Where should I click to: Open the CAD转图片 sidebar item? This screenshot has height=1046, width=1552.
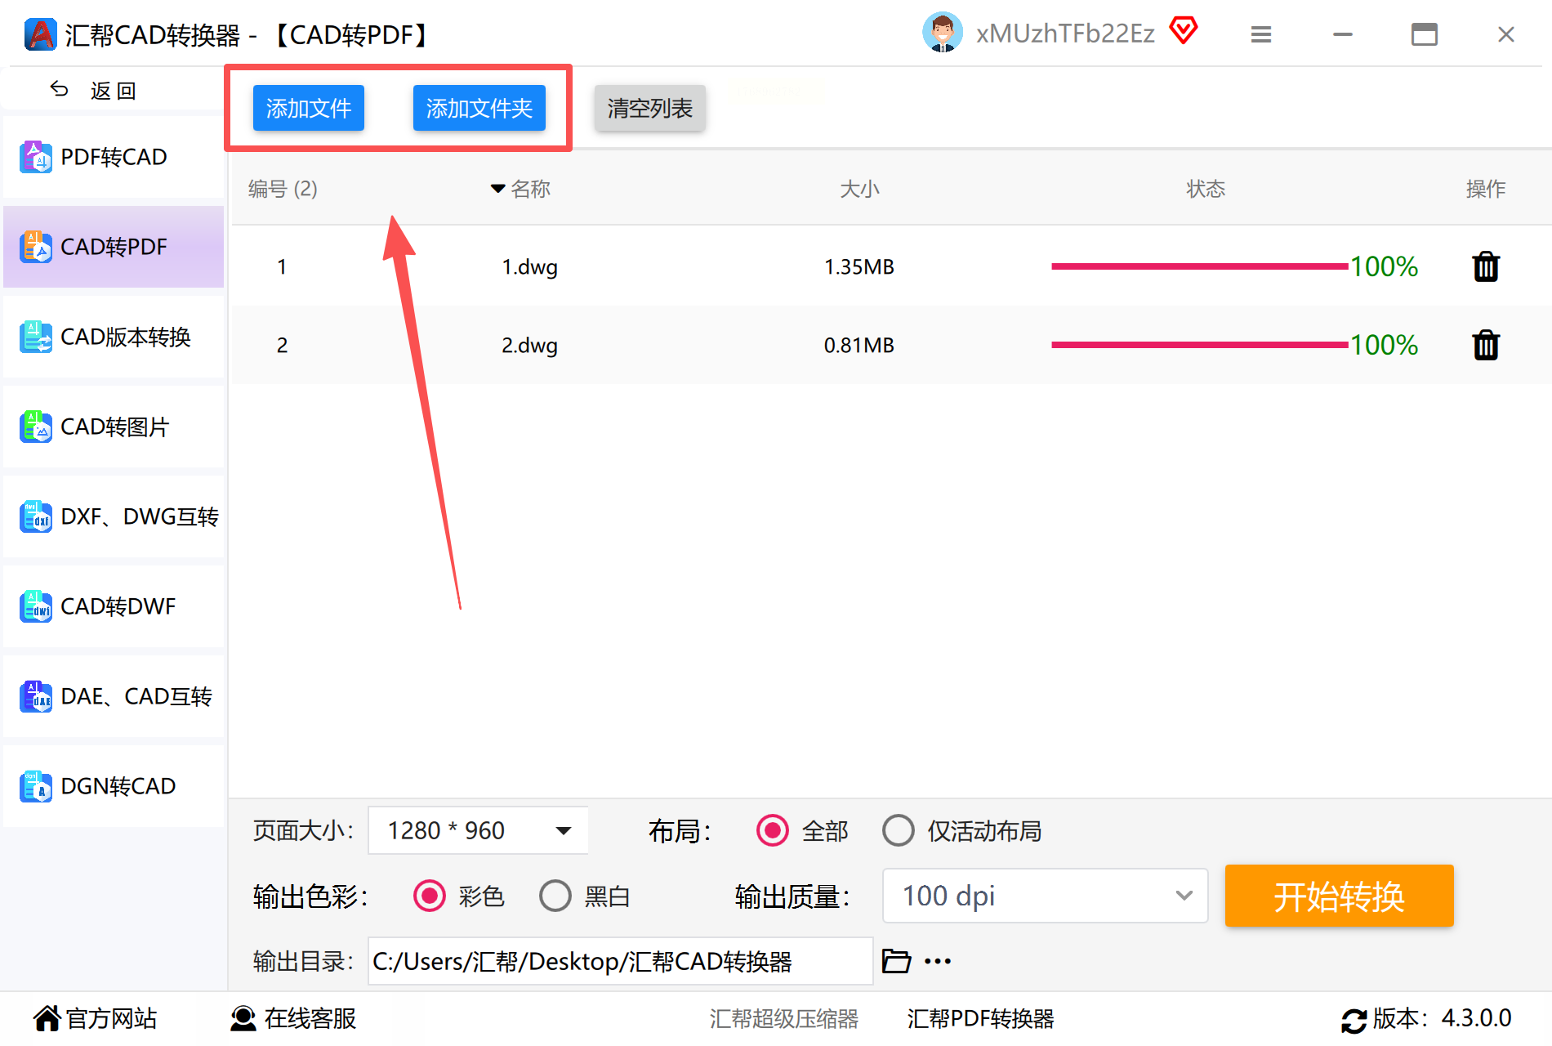114,427
